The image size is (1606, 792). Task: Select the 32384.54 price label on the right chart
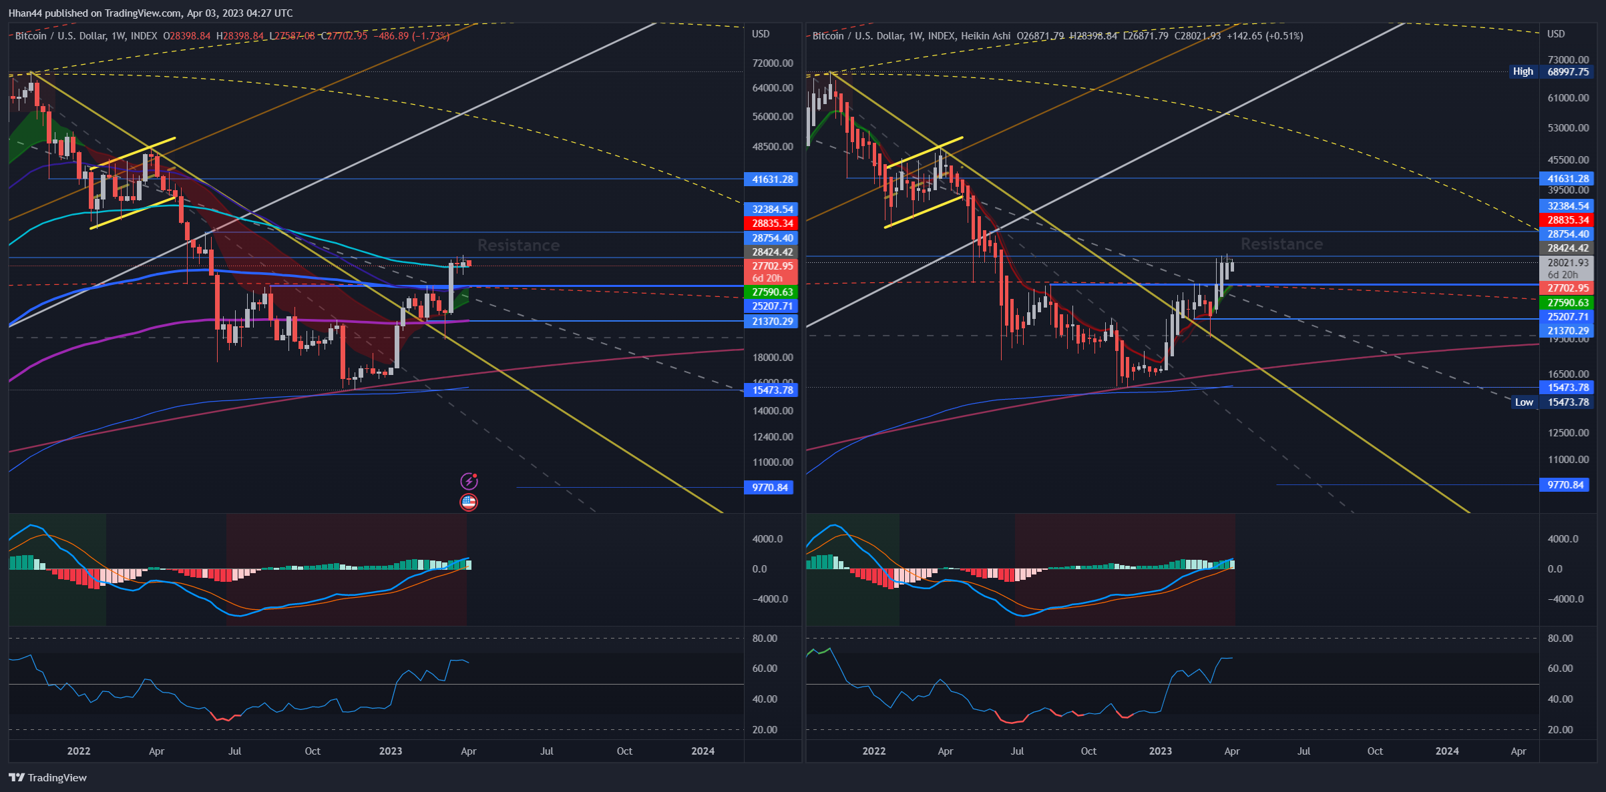pyautogui.click(x=1567, y=206)
